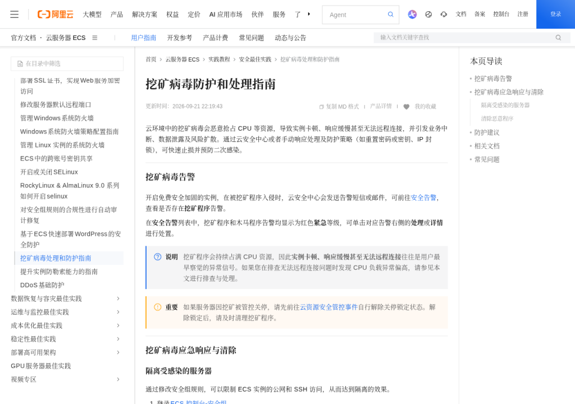Expand 视频专区 section

pos(118,379)
